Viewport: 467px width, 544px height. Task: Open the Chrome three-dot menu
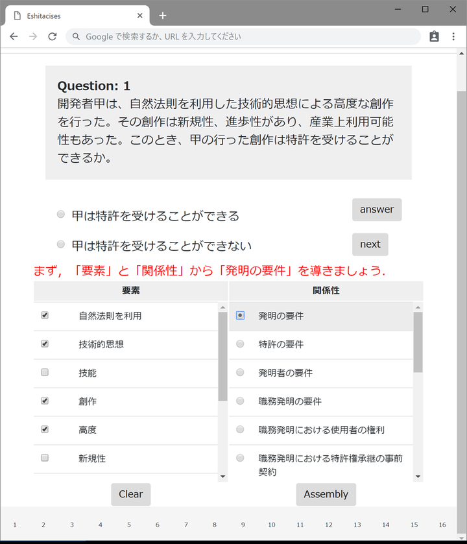[453, 36]
